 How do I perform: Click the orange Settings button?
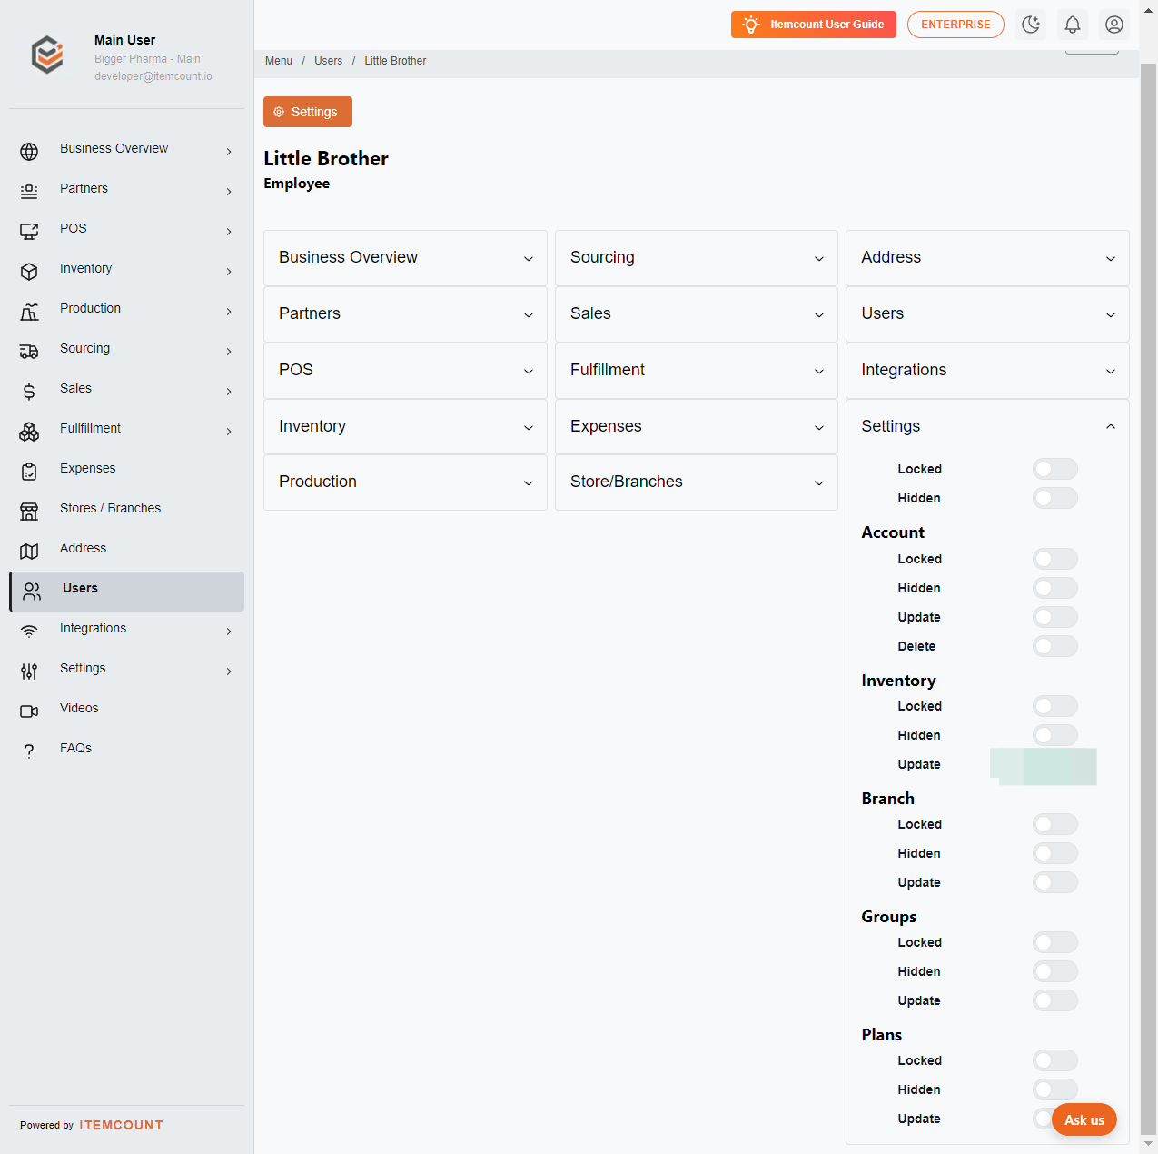click(x=308, y=112)
